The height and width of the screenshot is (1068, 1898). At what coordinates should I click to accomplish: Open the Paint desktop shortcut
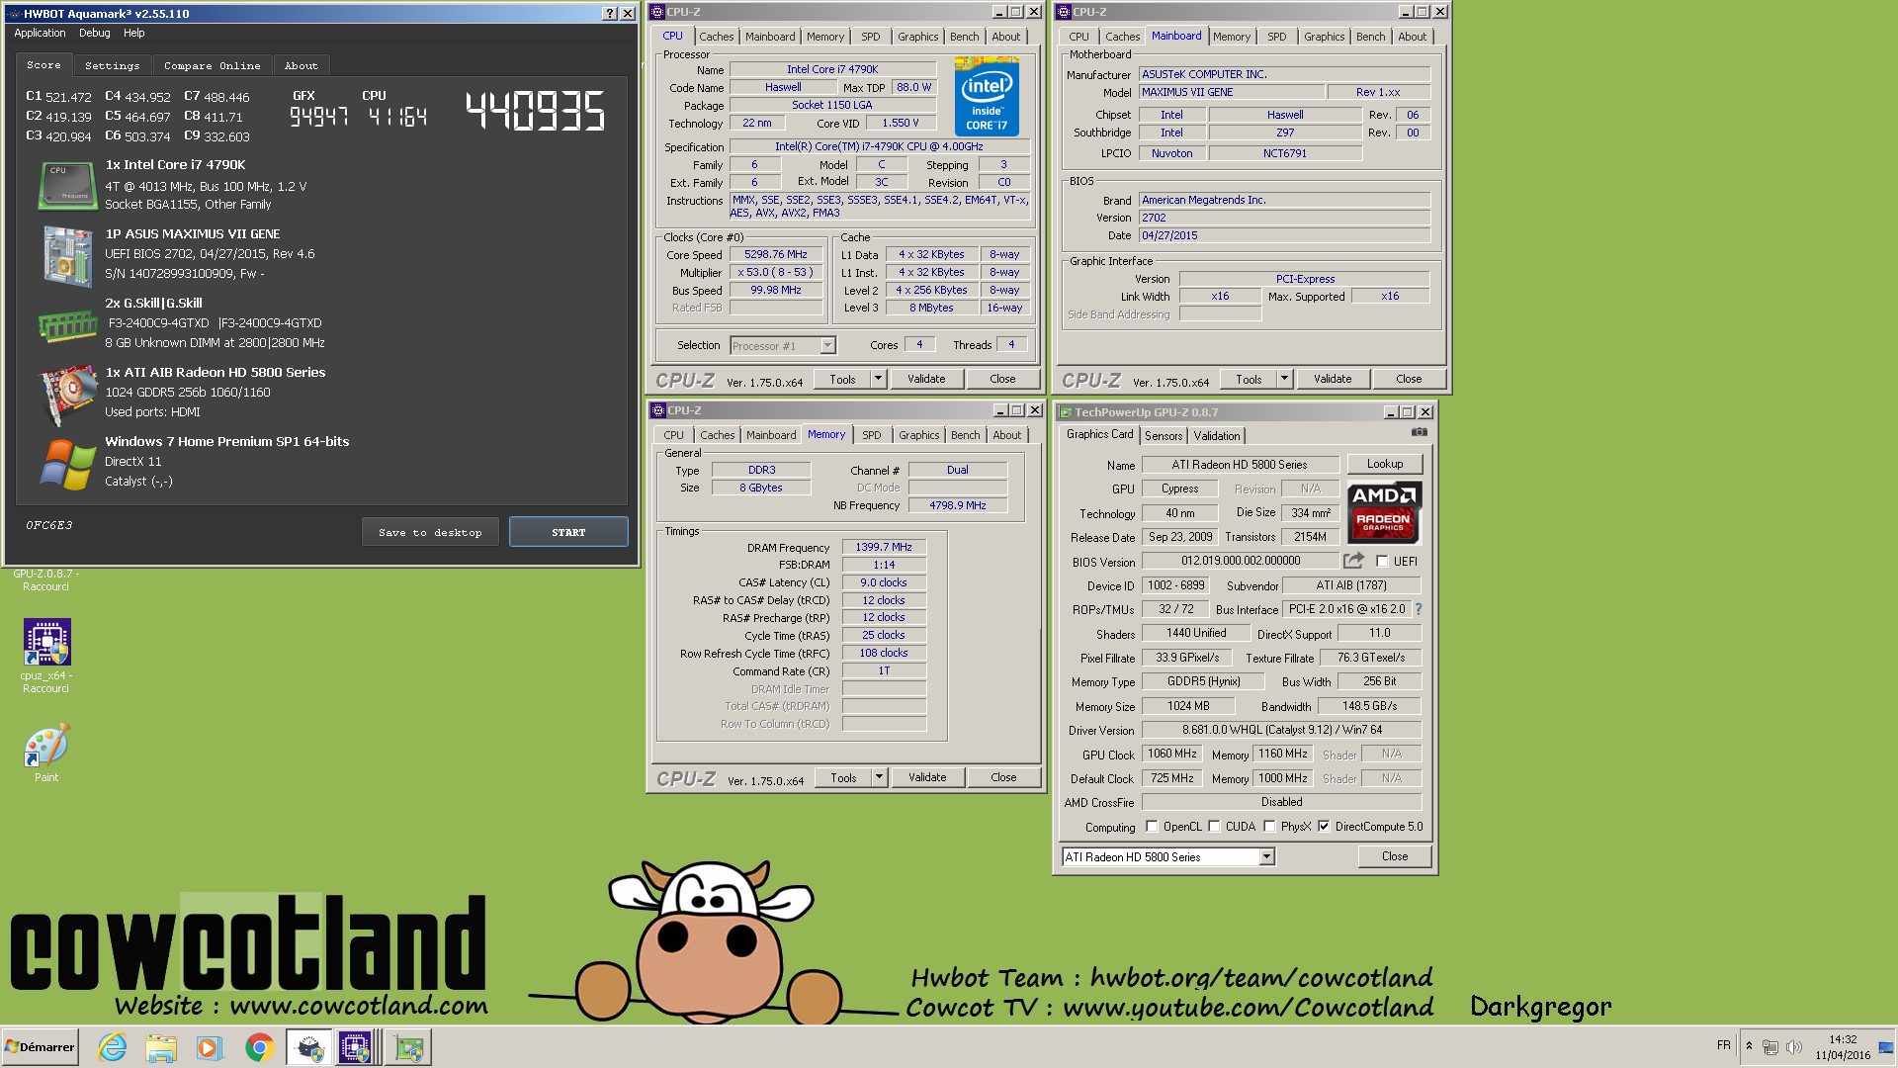click(x=46, y=754)
